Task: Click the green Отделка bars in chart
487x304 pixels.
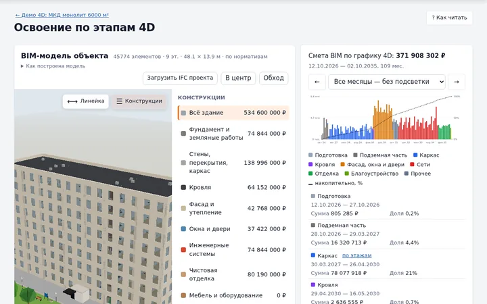Action: (444, 132)
